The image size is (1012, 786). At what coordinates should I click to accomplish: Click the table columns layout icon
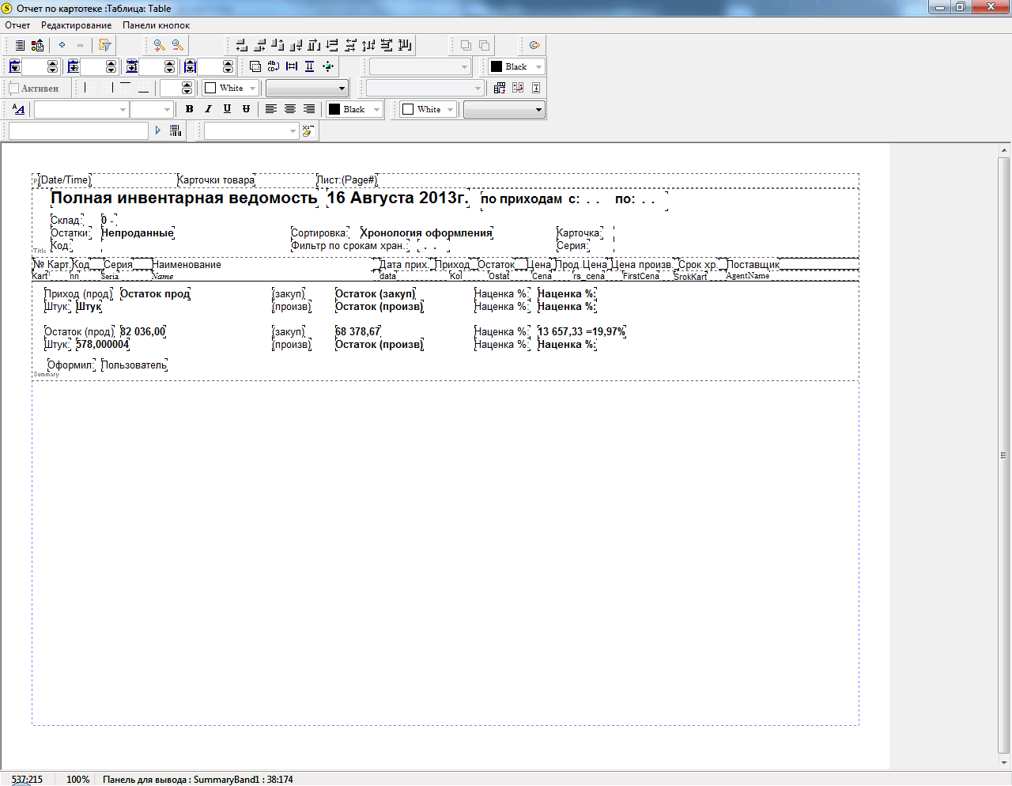[500, 88]
